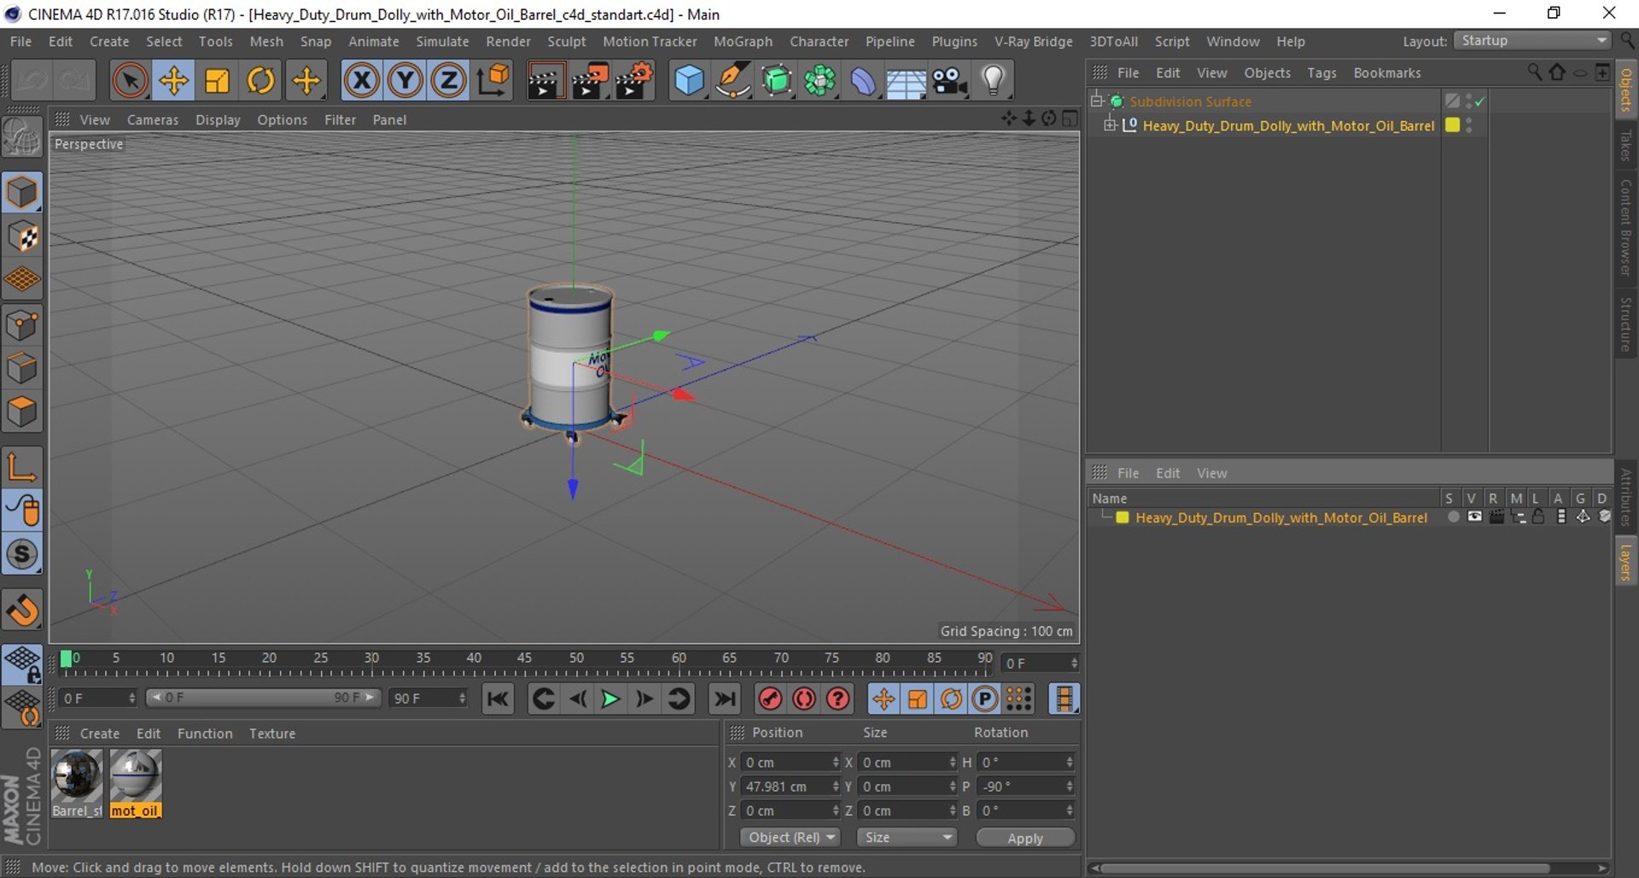Toggle X axis lock
This screenshot has width=1639, height=878.
click(362, 81)
